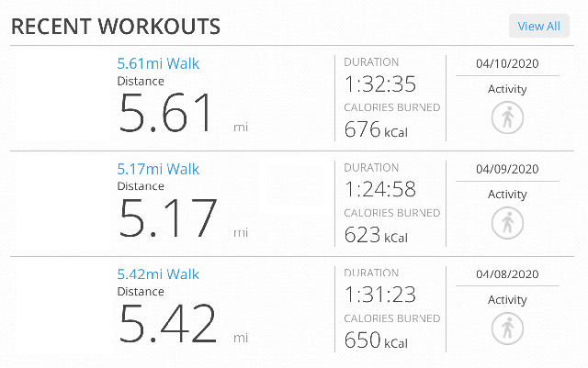Select the 04/09/2020 date label
This screenshot has height=368, width=588.
(507, 169)
